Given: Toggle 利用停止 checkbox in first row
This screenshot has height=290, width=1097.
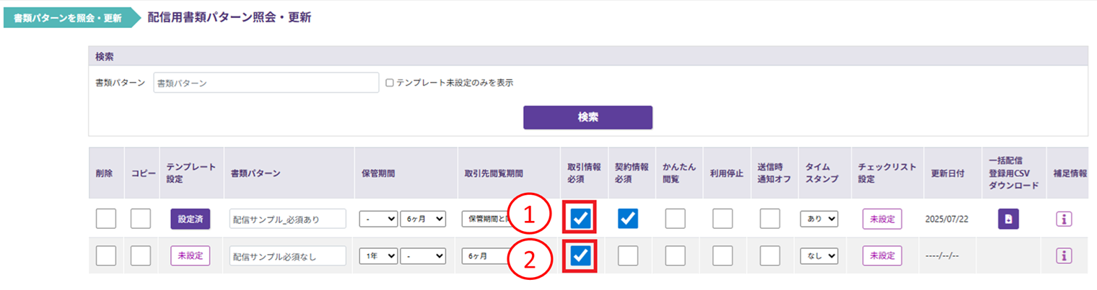Looking at the screenshot, I should pyautogui.click(x=722, y=219).
